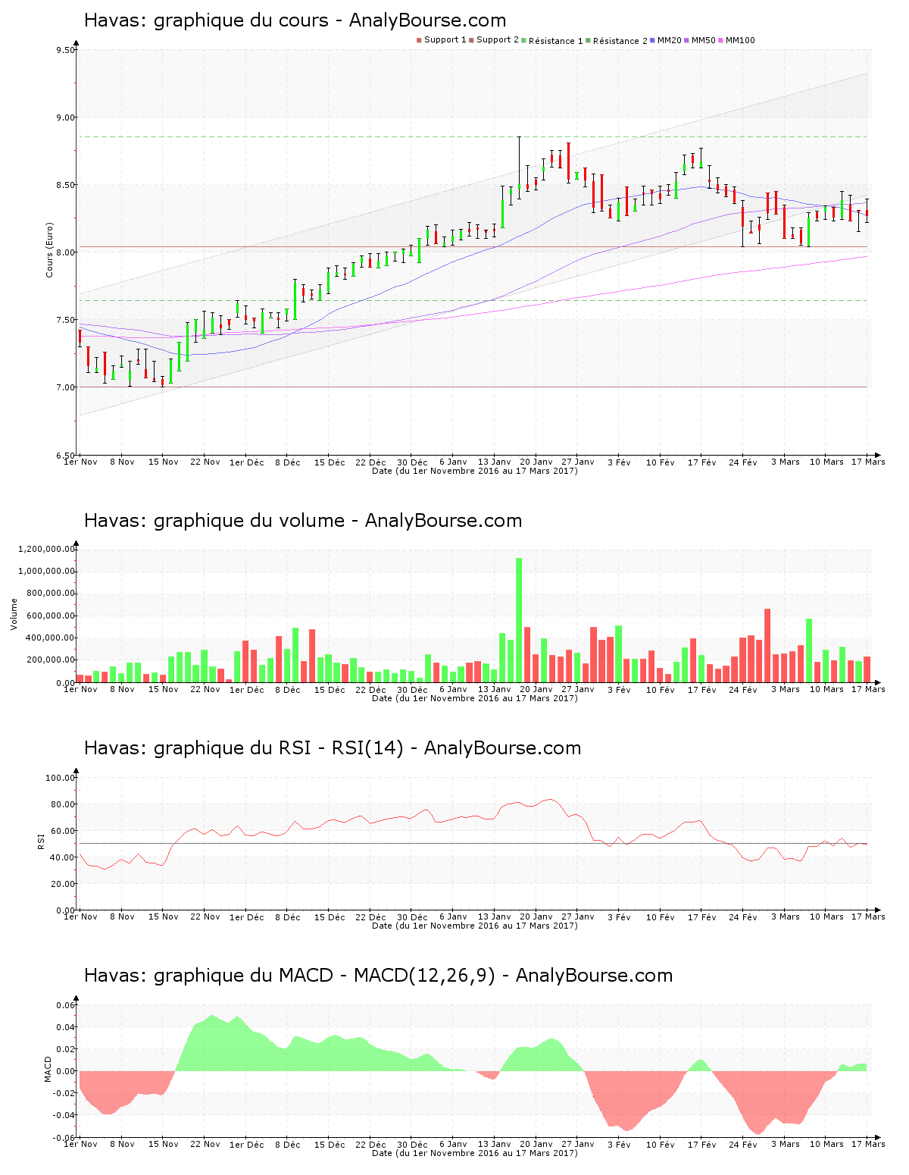Click '20 Janv' on the price chart axis
This screenshot has width=909, height=1175.
tap(536, 462)
